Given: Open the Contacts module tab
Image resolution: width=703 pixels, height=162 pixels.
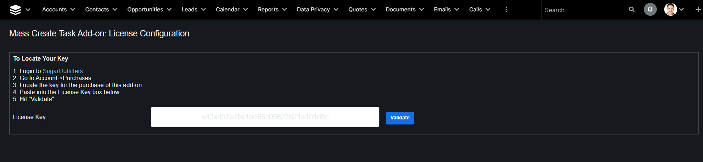Looking at the screenshot, I should 97,10.
